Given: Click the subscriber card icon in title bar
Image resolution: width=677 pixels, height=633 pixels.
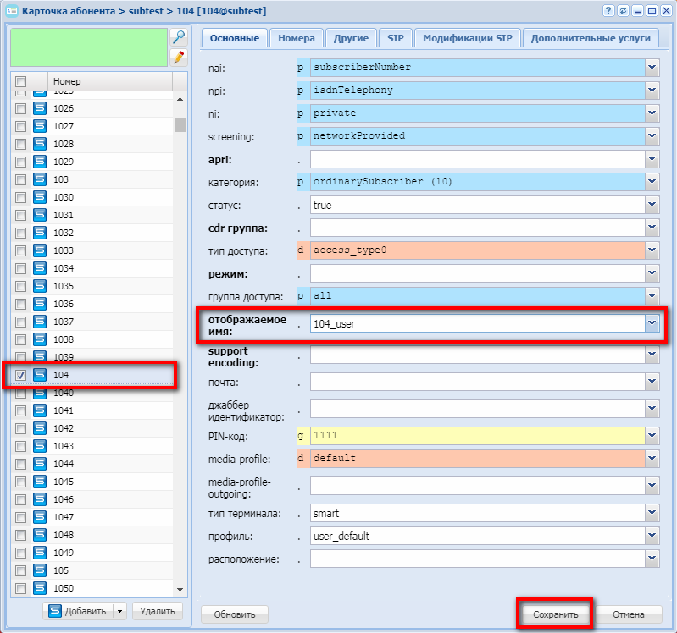Looking at the screenshot, I should (12, 11).
